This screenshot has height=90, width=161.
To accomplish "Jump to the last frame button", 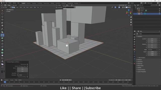I will pyautogui.click(x=71, y=80).
